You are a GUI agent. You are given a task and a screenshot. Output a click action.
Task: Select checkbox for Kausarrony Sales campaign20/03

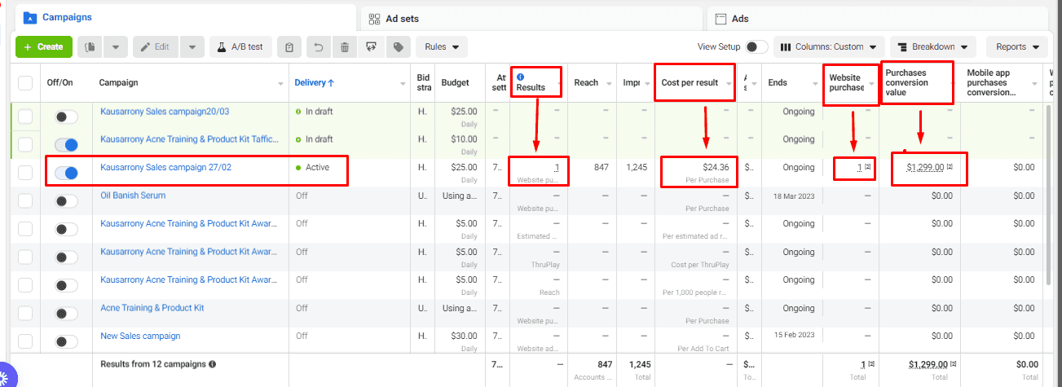pos(25,117)
